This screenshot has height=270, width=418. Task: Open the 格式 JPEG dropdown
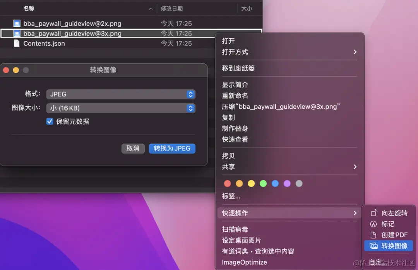121,94
